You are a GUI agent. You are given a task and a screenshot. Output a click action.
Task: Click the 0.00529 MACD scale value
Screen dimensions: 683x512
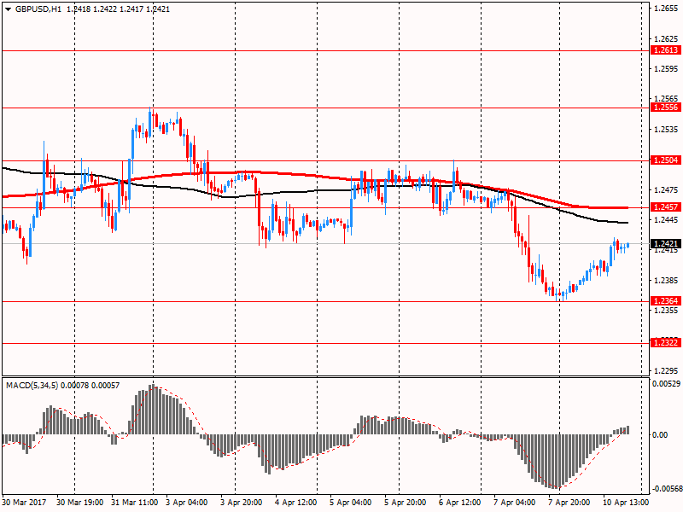666,384
